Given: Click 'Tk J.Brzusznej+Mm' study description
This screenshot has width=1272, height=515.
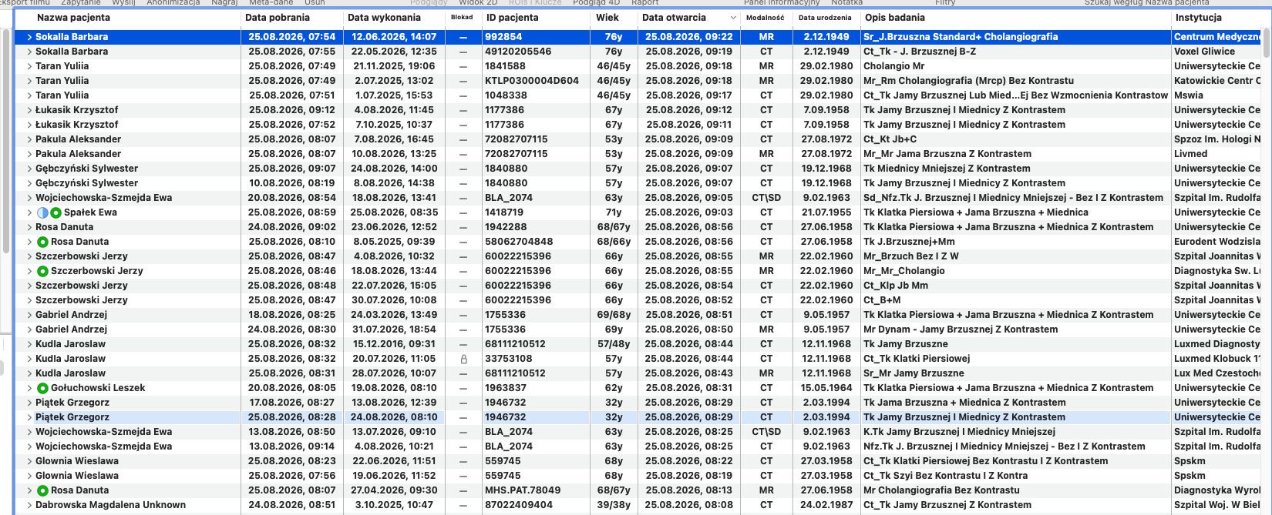Looking at the screenshot, I should pyautogui.click(x=909, y=242).
